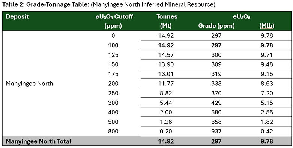Select Mlb value '2.55'
The height and width of the screenshot is (148, 293).
coord(267,112)
